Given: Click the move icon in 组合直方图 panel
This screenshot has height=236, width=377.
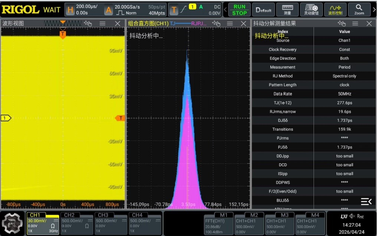Looking at the screenshot, I should [x=216, y=23].
